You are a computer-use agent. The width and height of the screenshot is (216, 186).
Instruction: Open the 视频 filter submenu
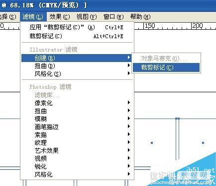77,158
